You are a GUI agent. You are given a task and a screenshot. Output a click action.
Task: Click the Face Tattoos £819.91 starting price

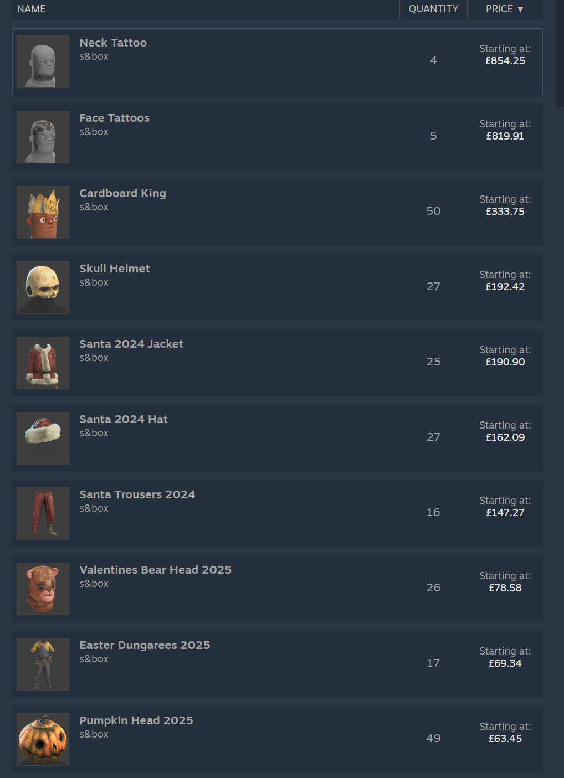[505, 136]
